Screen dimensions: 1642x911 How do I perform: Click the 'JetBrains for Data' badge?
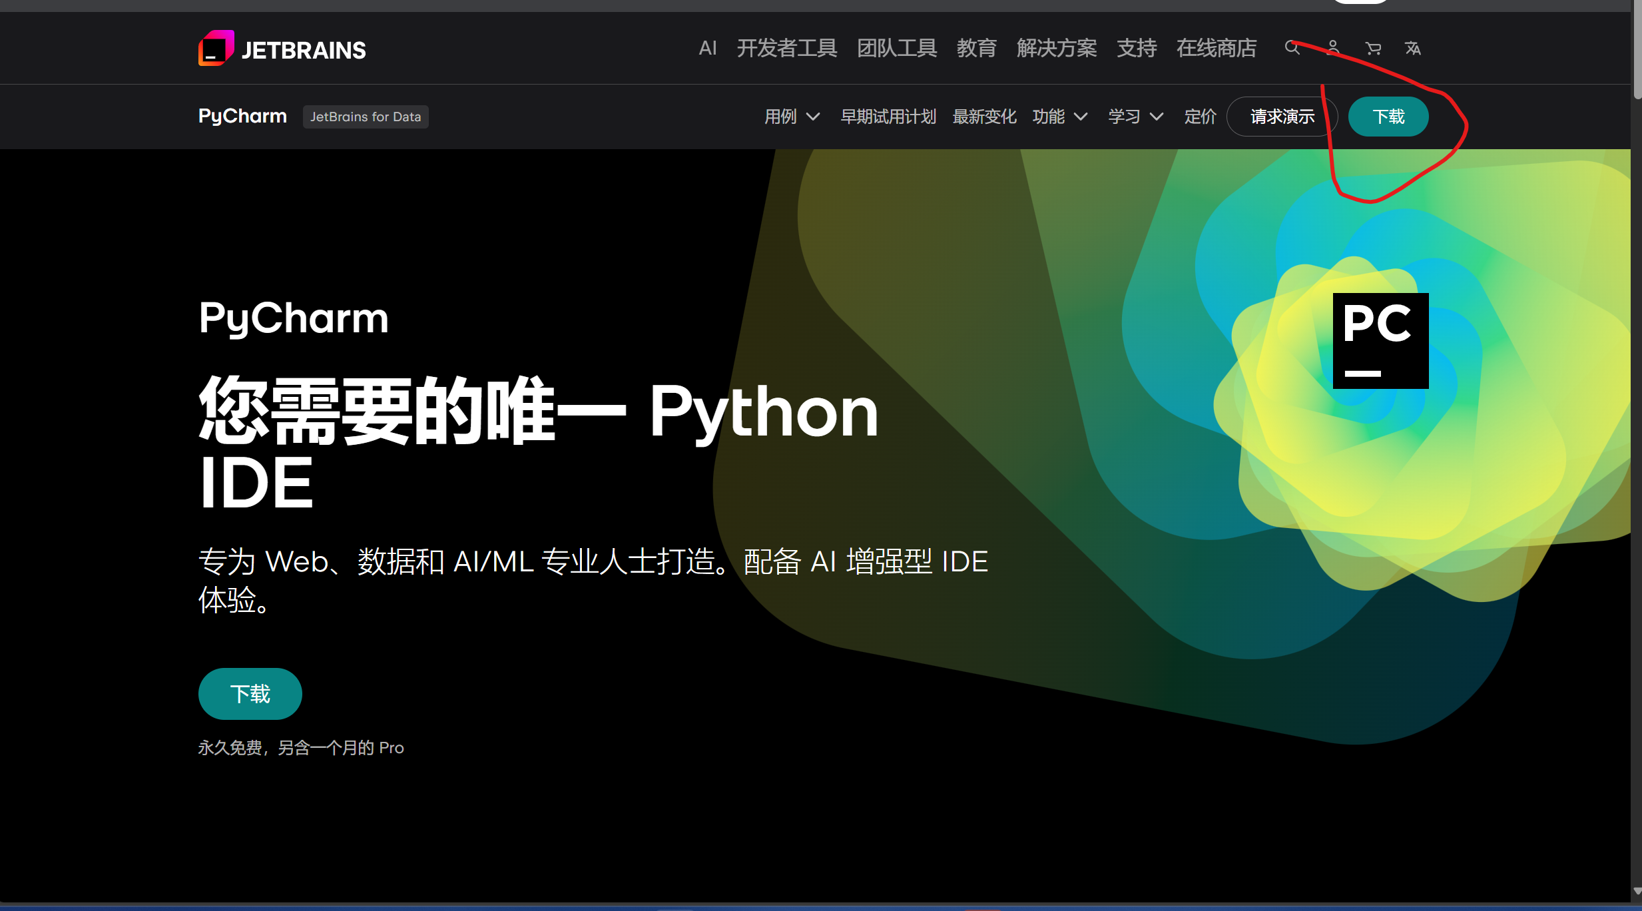(365, 117)
